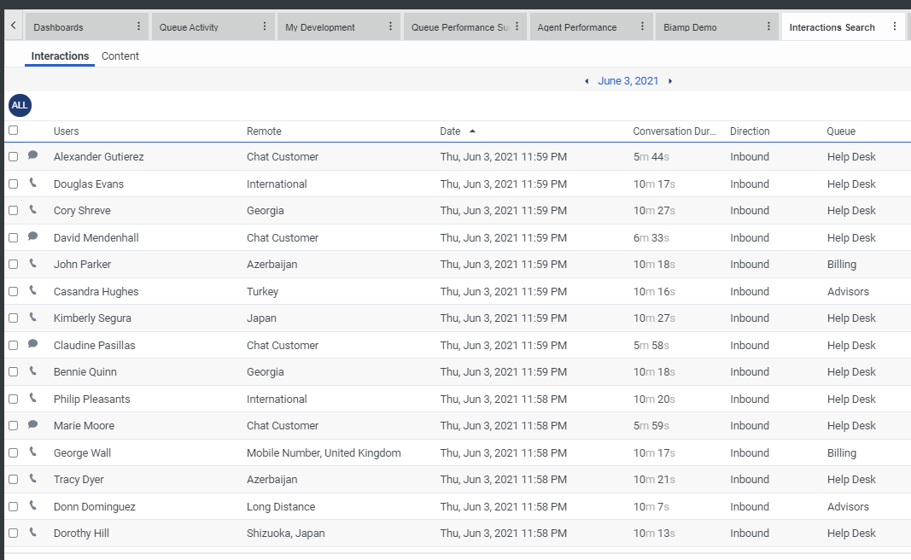
Task: Click the phone icon for George Wall
Action: pos(32,452)
